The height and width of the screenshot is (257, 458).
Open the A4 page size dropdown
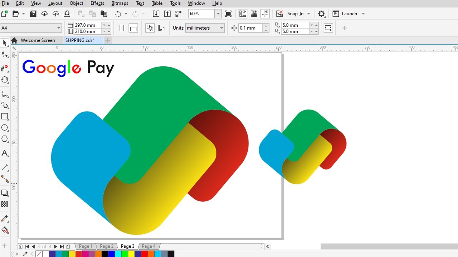(x=59, y=28)
